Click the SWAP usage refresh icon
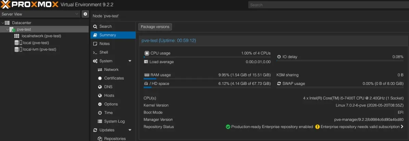Viewport: 409px width, 141px height. tap(279, 84)
